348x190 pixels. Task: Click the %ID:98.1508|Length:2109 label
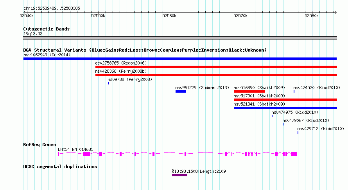pyautogui.click(x=199, y=171)
